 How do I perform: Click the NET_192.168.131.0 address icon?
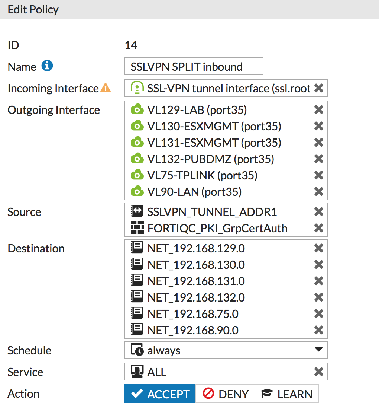coord(137,281)
